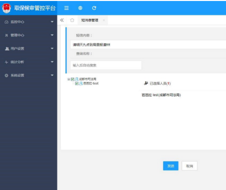
Task: Click the 监控中心 dashboard icon
Action: pyautogui.click(x=6, y=22)
